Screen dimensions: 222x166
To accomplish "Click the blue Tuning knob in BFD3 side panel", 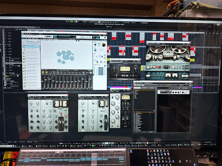I will pyautogui.click(x=95, y=50).
